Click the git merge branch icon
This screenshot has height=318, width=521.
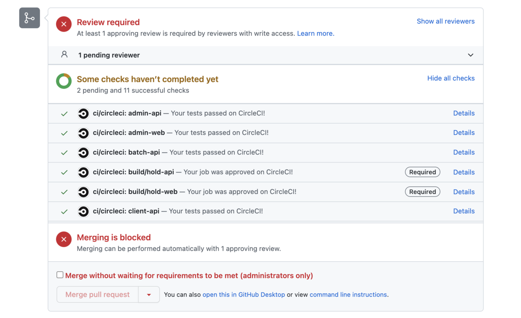[30, 18]
